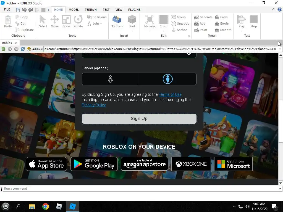283x212 pixels.
Task: Select the female gender option
Action: click(111, 79)
